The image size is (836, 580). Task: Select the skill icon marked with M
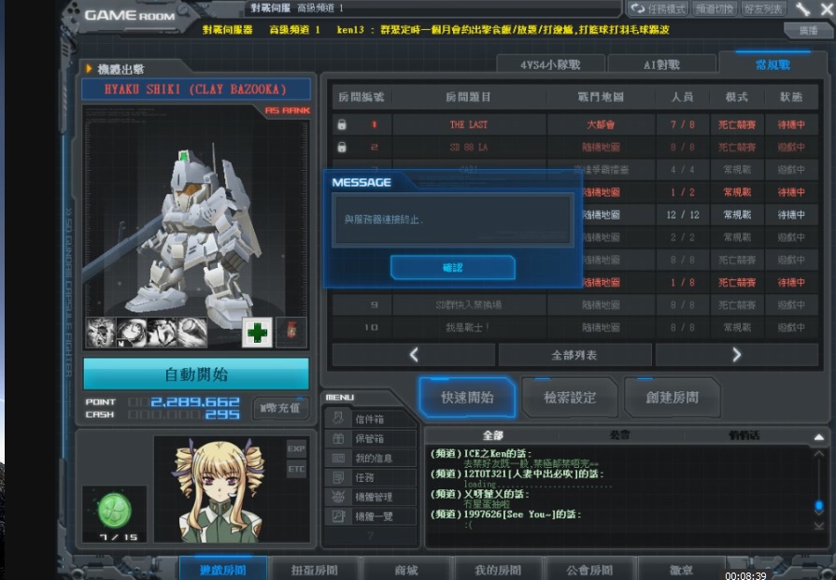pos(131,332)
